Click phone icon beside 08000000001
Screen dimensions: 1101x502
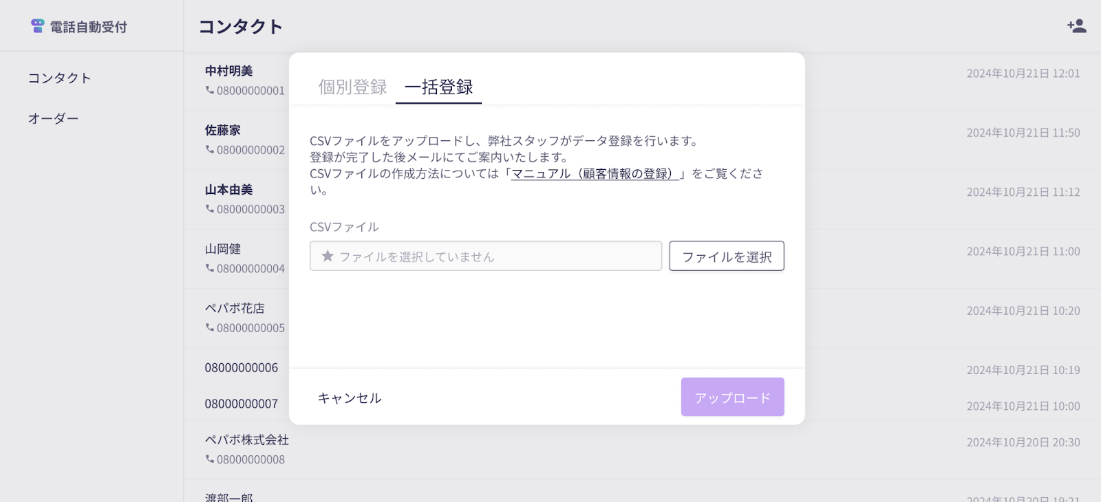pyautogui.click(x=210, y=90)
